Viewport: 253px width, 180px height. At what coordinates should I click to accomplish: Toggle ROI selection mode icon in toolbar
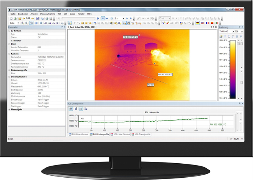click(x=70, y=23)
